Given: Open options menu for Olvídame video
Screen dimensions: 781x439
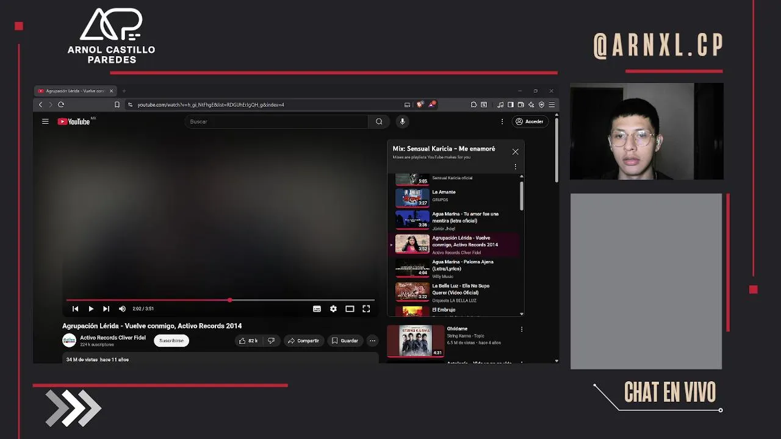Looking at the screenshot, I should [521, 329].
